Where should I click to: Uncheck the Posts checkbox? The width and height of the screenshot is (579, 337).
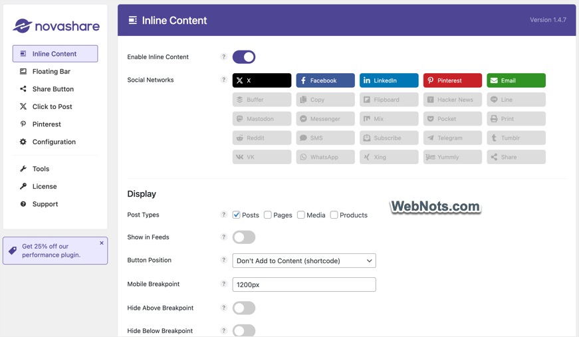point(236,215)
